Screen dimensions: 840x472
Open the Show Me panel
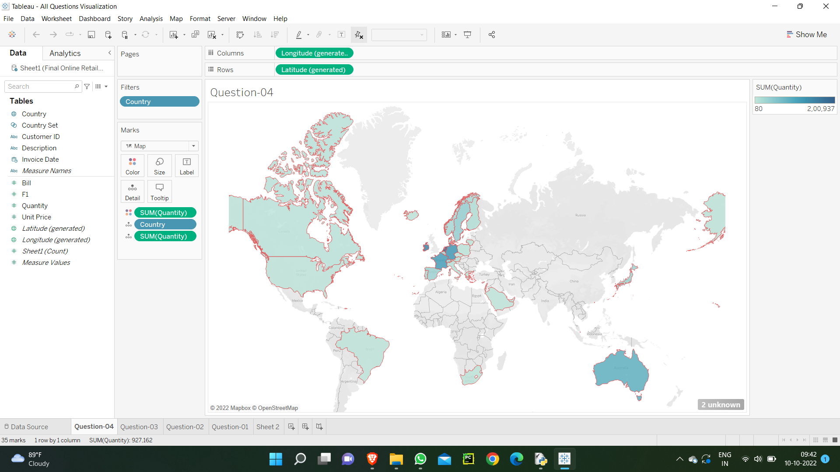[x=807, y=34]
